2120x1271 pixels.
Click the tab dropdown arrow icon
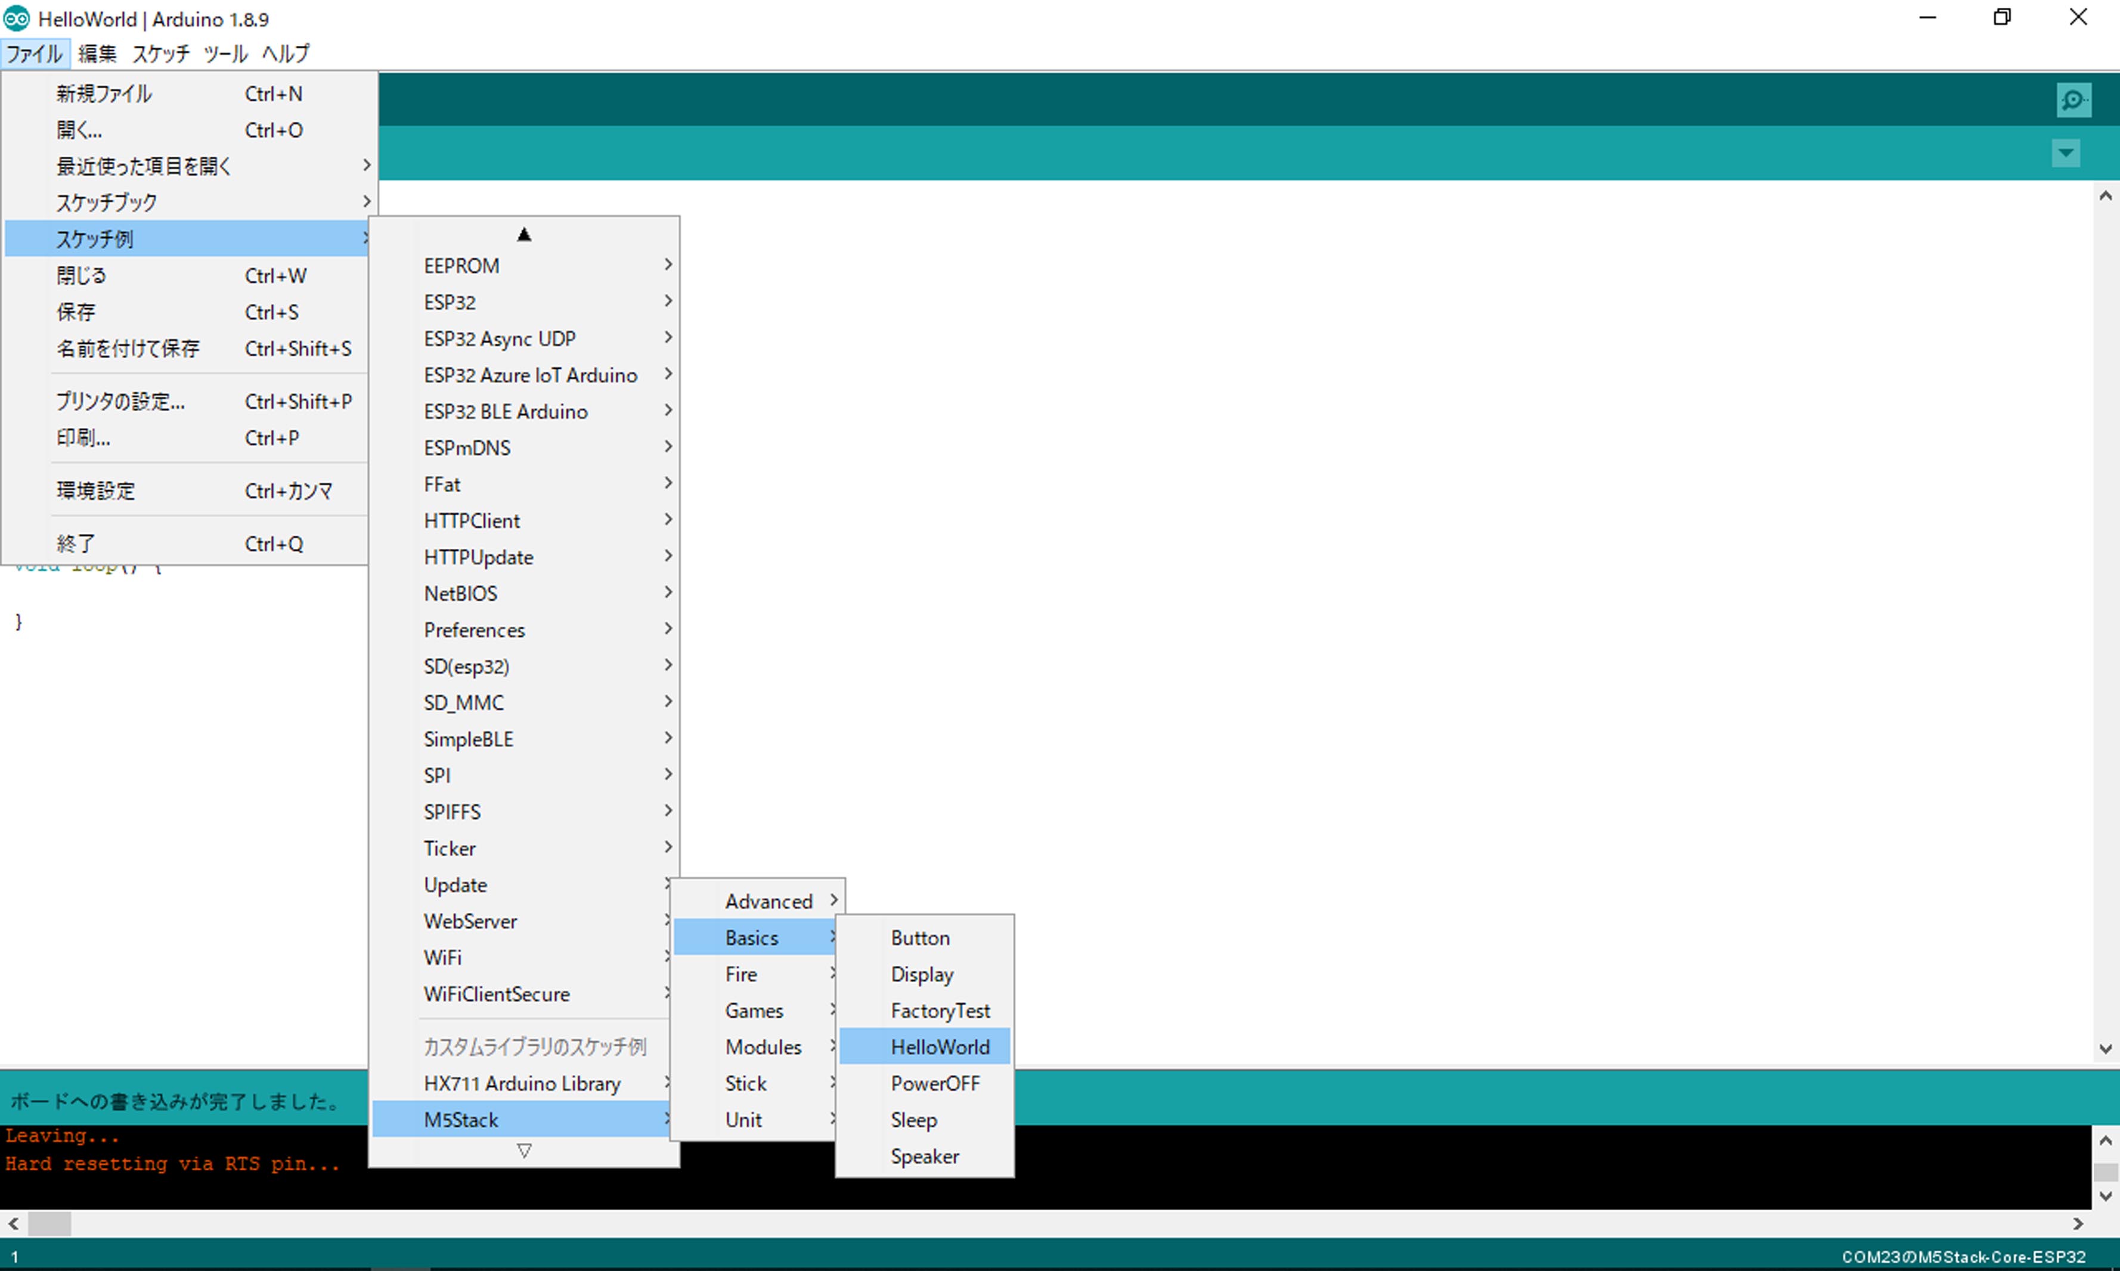tap(2065, 153)
